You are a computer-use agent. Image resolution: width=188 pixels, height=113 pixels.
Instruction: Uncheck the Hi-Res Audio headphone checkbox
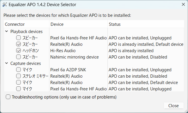click(x=18, y=50)
